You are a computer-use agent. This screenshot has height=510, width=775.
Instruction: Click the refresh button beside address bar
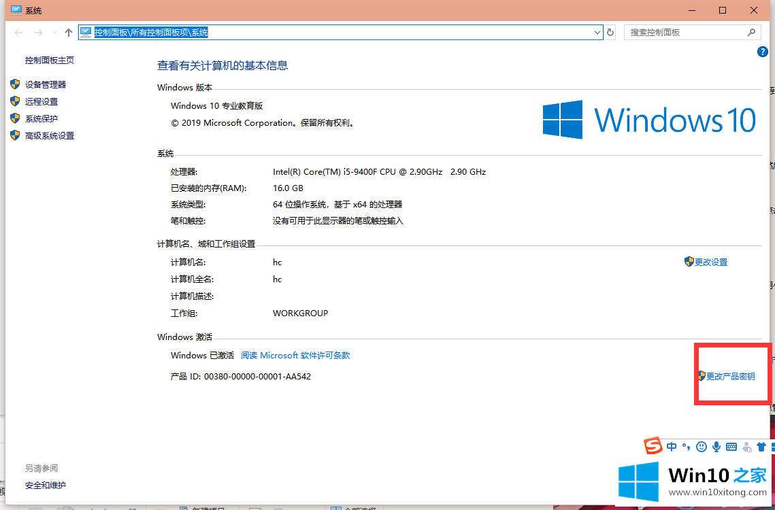coord(610,33)
